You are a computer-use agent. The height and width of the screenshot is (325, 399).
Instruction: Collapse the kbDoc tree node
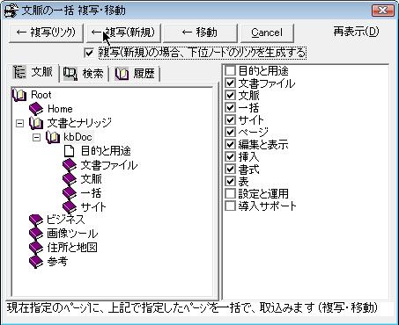(x=36, y=137)
